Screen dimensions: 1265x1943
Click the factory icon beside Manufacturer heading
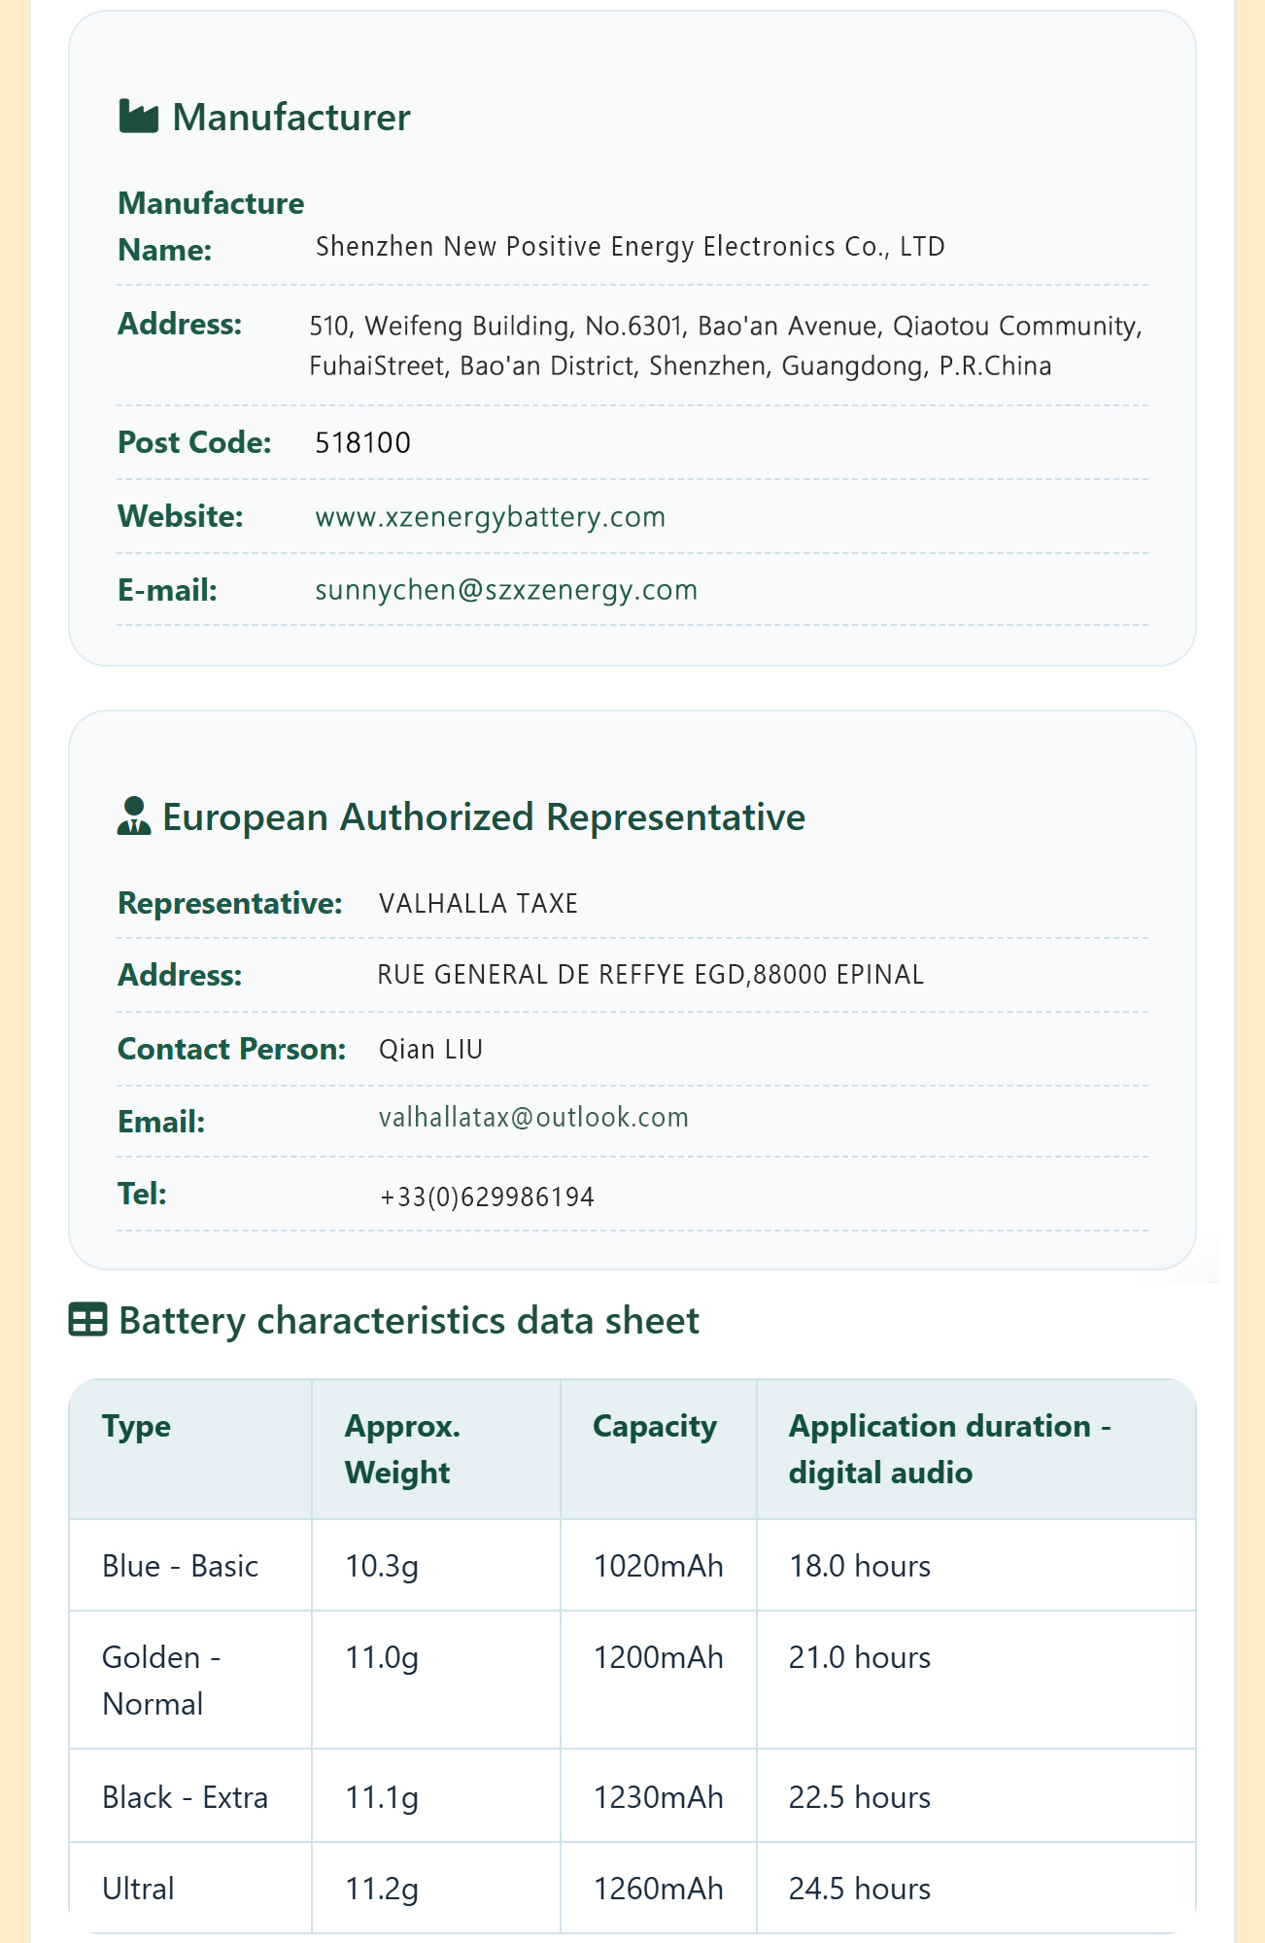pyautogui.click(x=138, y=117)
